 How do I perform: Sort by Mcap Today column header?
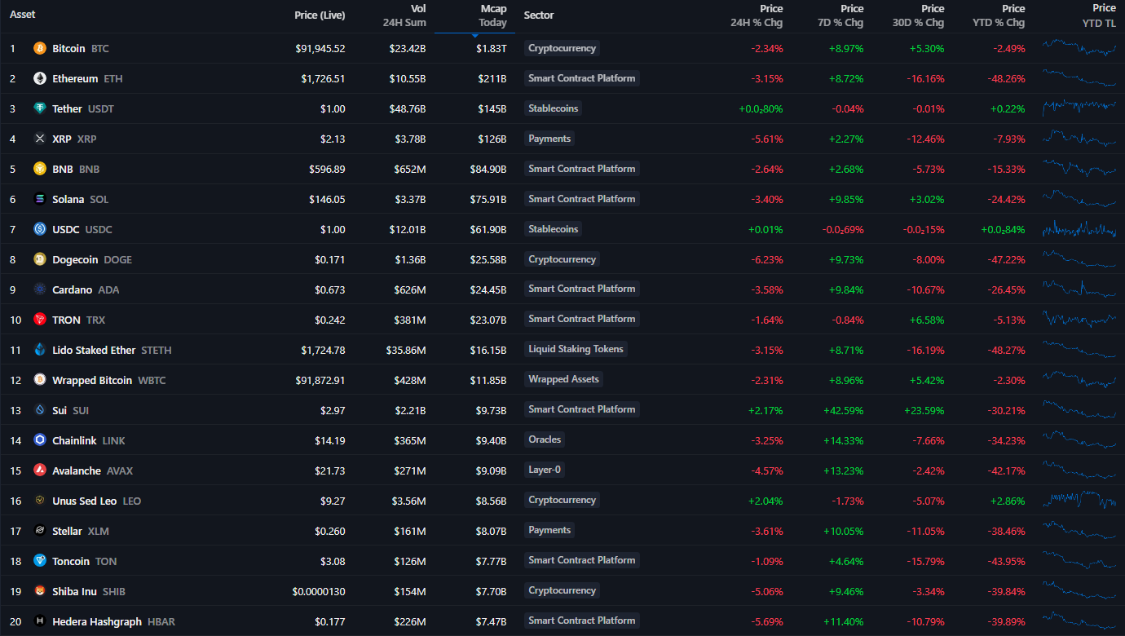click(x=492, y=15)
